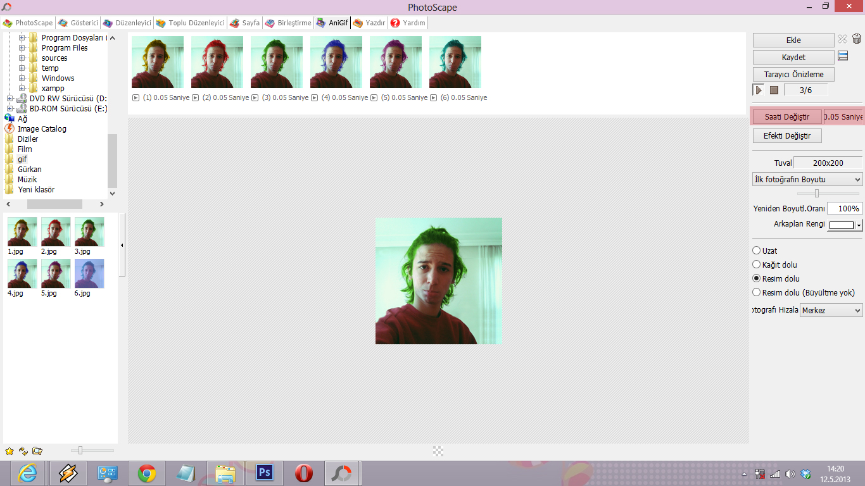Expand the DVD RW Sürücüsü (D:) node
Image resolution: width=865 pixels, height=486 pixels.
9,98
